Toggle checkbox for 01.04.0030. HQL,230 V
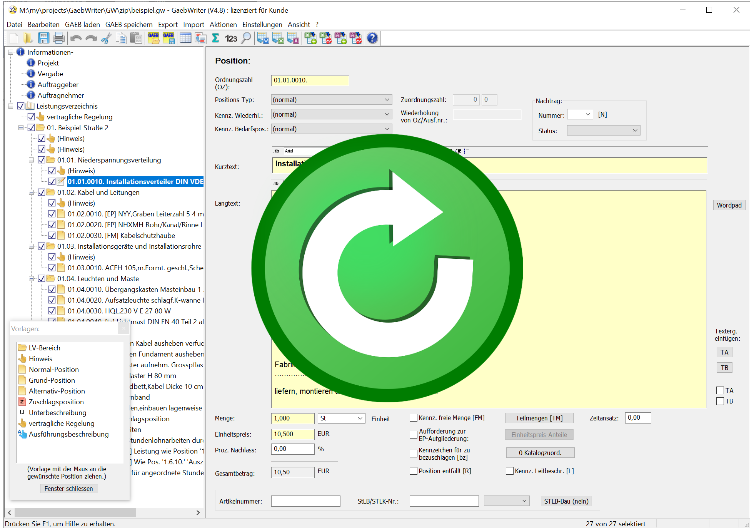This screenshot has height=529, width=754. pyautogui.click(x=52, y=311)
